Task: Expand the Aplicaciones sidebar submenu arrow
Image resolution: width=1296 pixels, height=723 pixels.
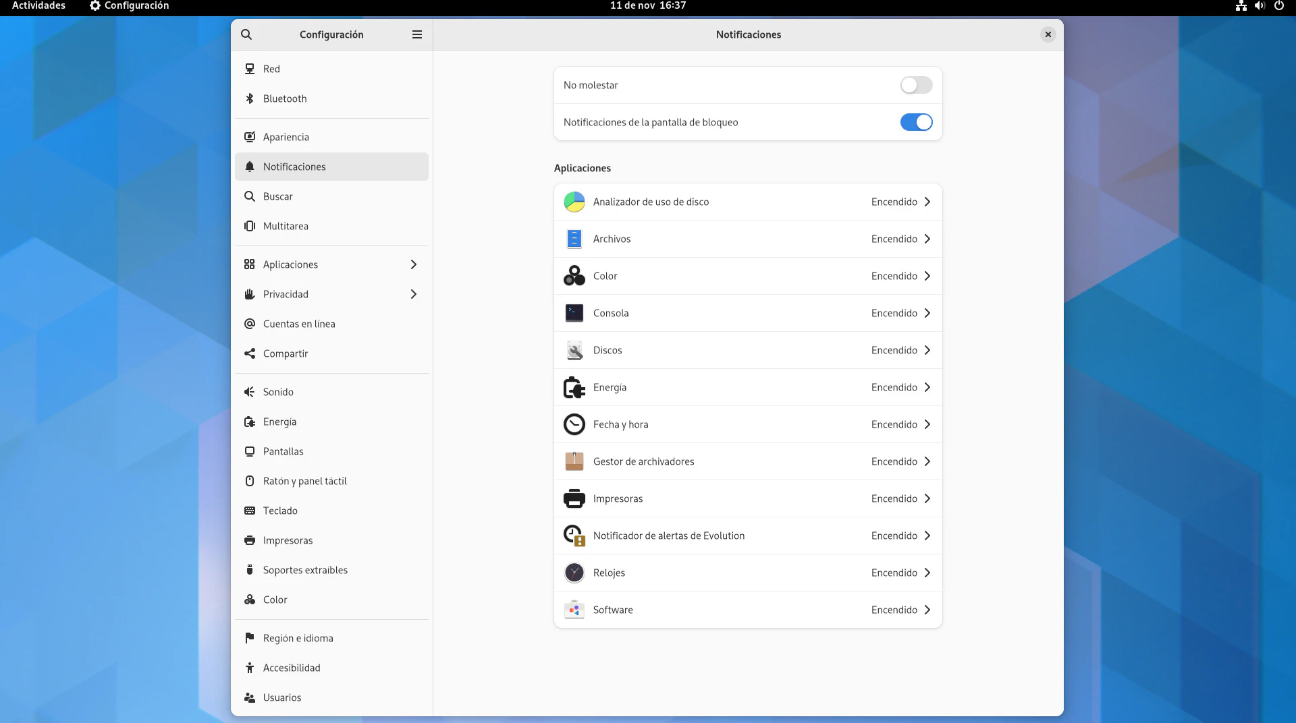Action: pyautogui.click(x=414, y=264)
